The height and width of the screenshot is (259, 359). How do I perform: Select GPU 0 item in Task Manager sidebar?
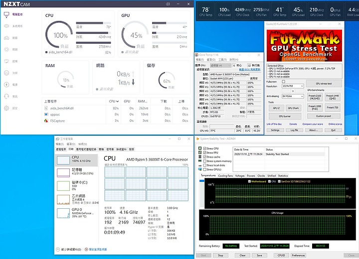point(77,213)
